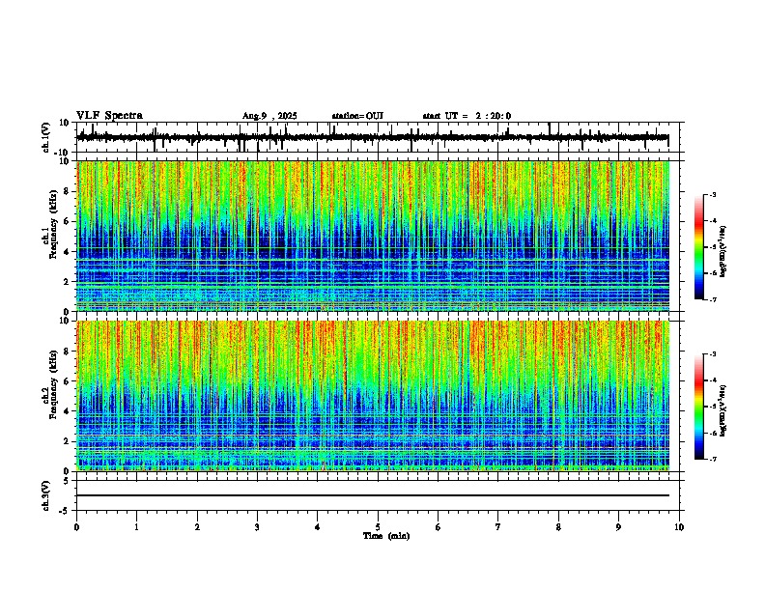
Task: Click inside the ch.2 frequency spectrogram
Action: point(373,396)
